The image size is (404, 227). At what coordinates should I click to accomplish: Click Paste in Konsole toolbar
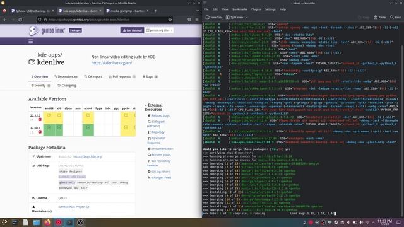(380, 17)
